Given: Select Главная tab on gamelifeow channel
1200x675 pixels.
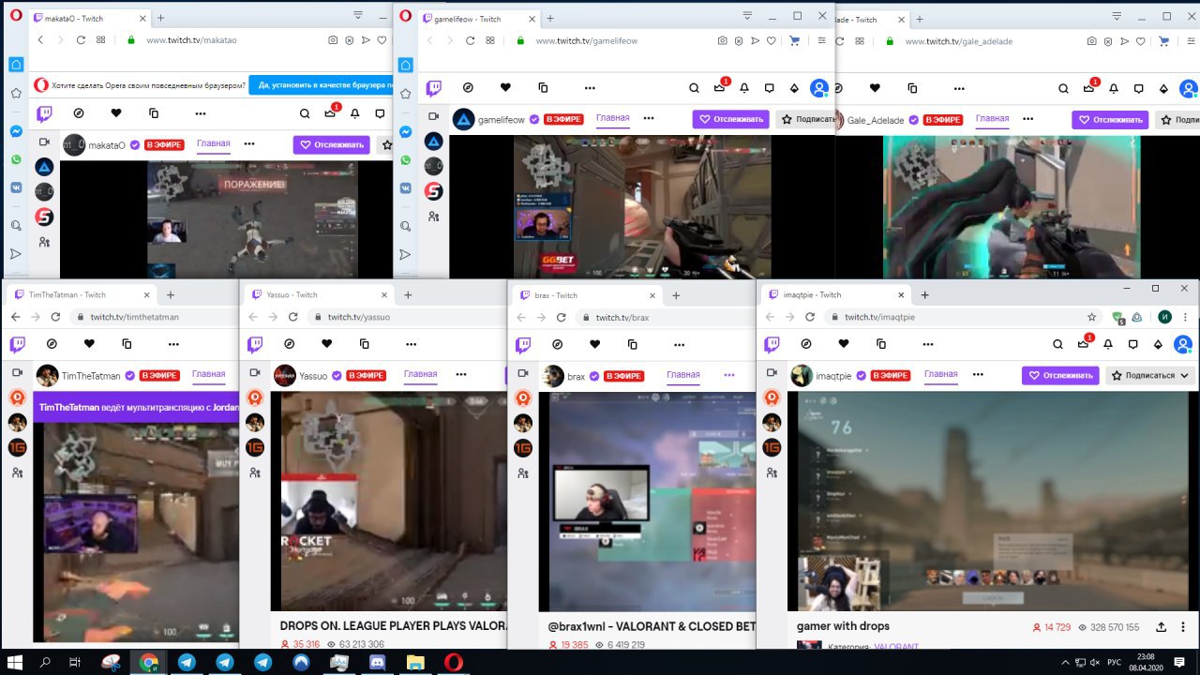Looking at the screenshot, I should [612, 118].
